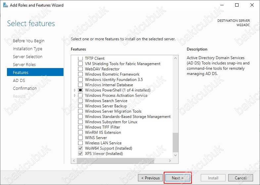Select the Features step in sidebar
The width and height of the screenshot is (260, 185).
35,72
